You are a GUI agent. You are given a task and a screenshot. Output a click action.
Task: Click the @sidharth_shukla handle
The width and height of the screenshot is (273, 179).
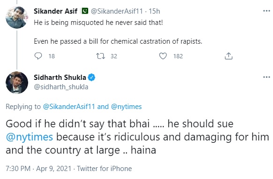(x=61, y=87)
